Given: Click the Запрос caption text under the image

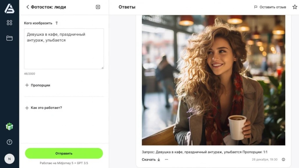Looking at the screenshot, I should (204, 152).
